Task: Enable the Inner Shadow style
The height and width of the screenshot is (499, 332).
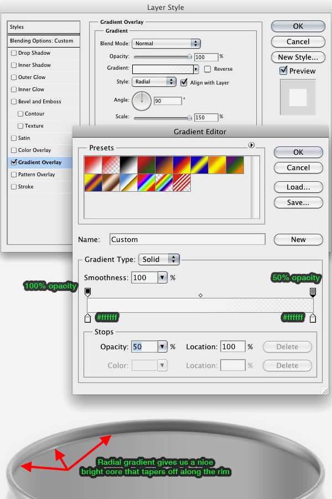Action: (14, 65)
